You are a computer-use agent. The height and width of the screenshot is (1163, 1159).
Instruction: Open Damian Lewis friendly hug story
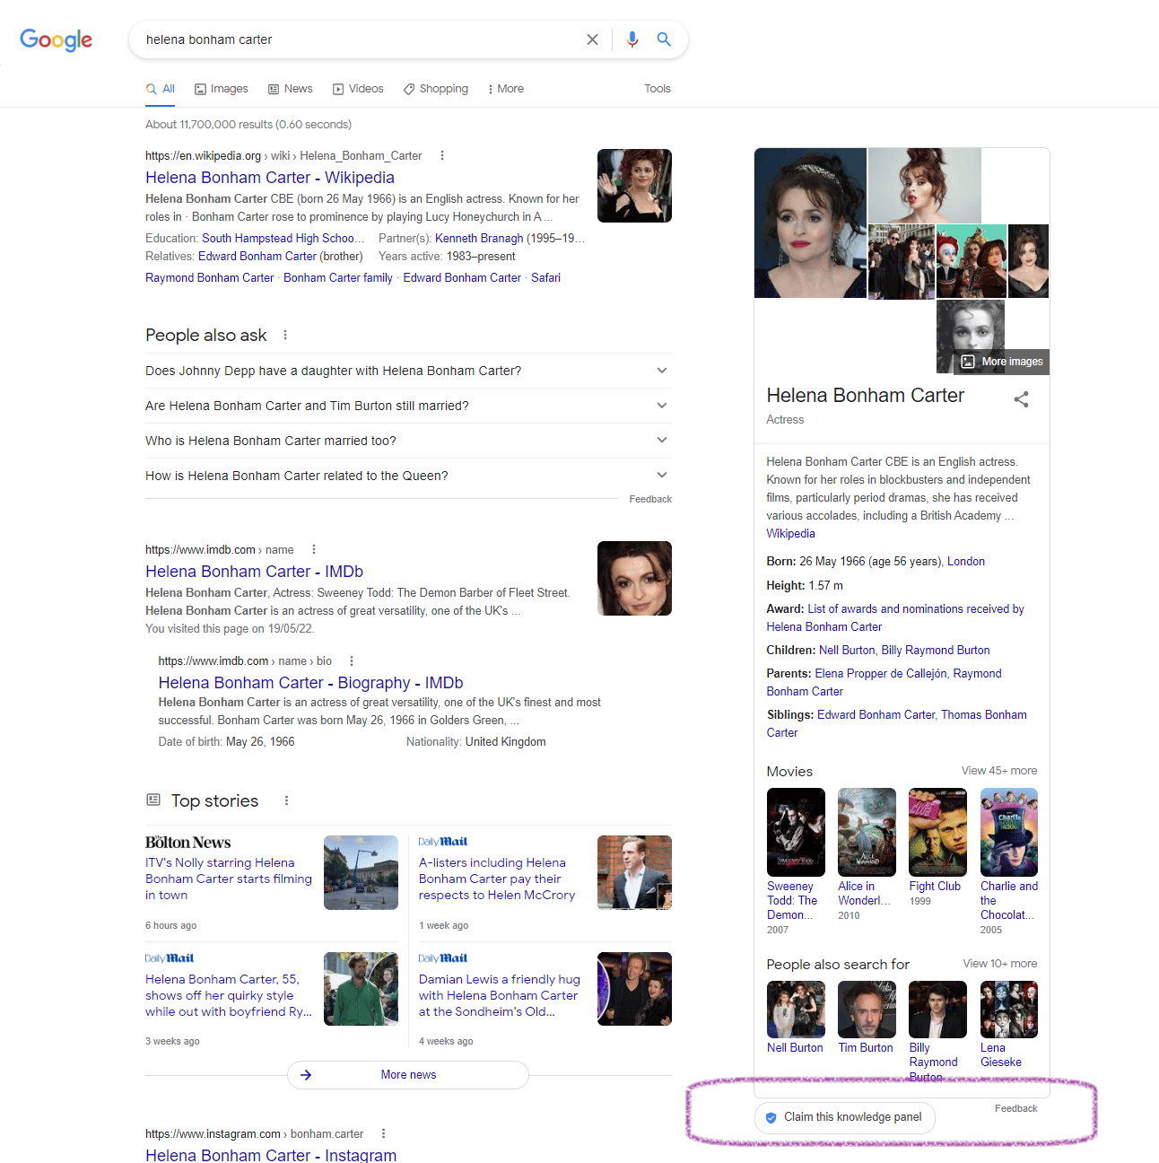point(500,996)
